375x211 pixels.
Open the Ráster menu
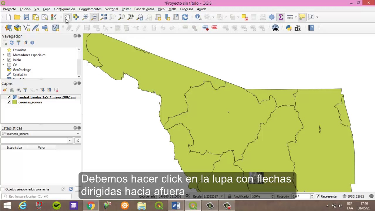point(126,9)
